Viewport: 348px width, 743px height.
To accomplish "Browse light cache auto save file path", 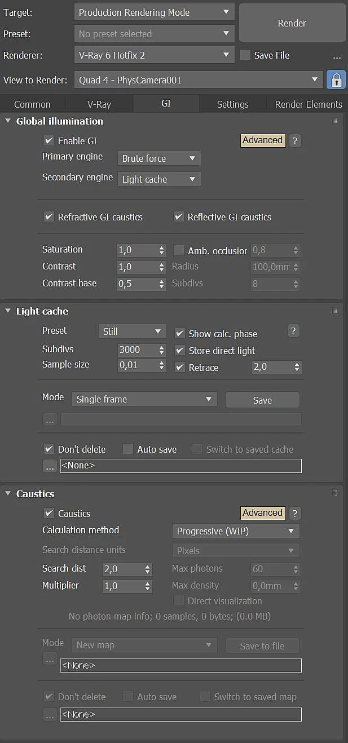I will [x=50, y=466].
